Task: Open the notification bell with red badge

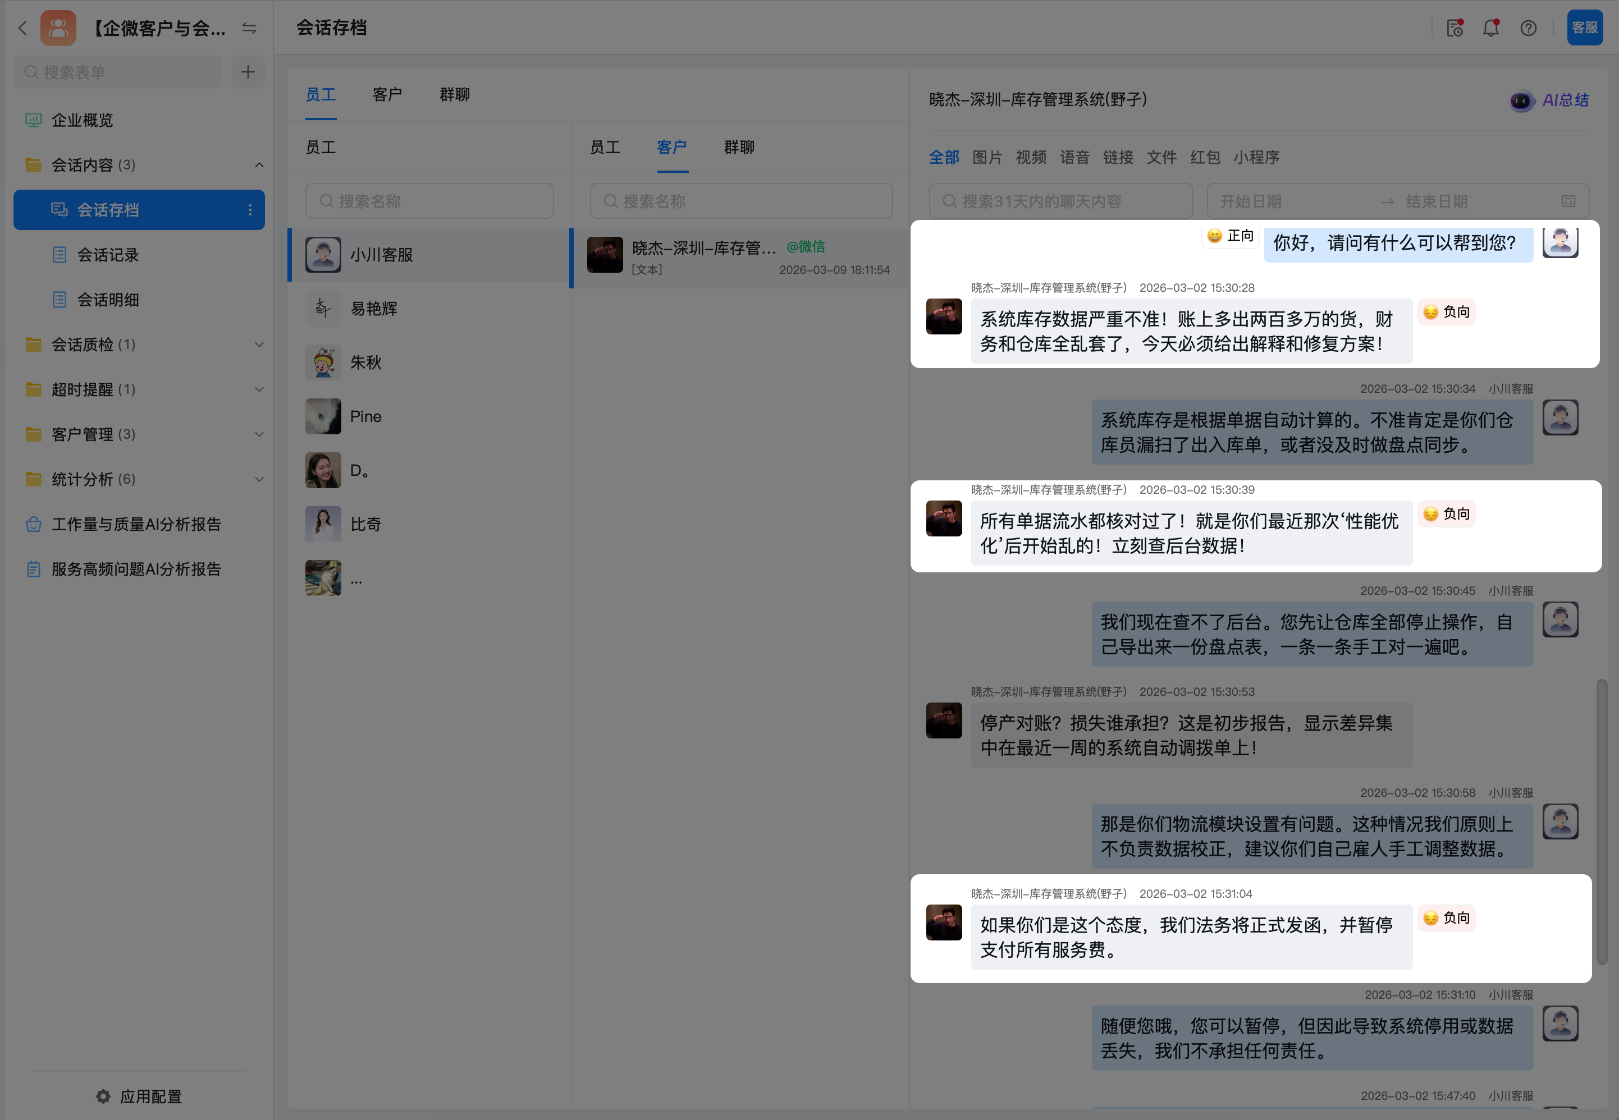Action: pos(1490,28)
